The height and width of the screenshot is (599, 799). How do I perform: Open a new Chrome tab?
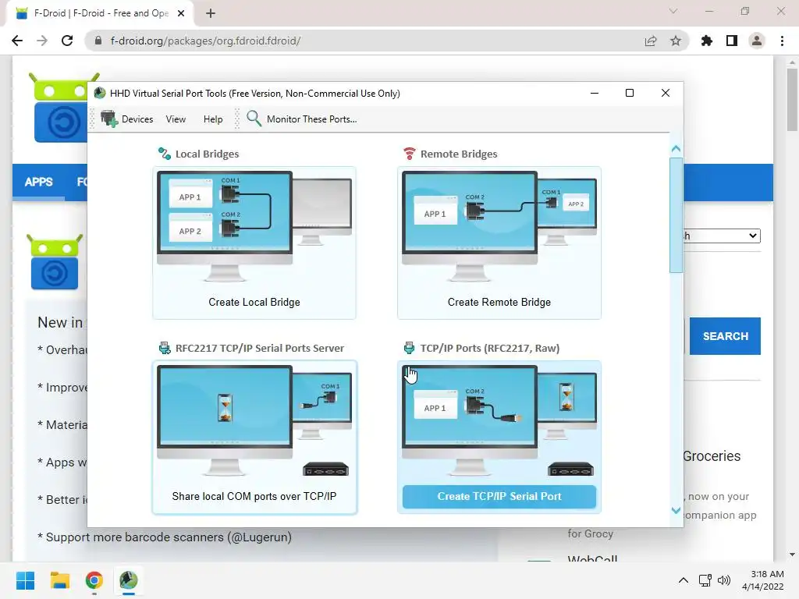pyautogui.click(x=211, y=13)
